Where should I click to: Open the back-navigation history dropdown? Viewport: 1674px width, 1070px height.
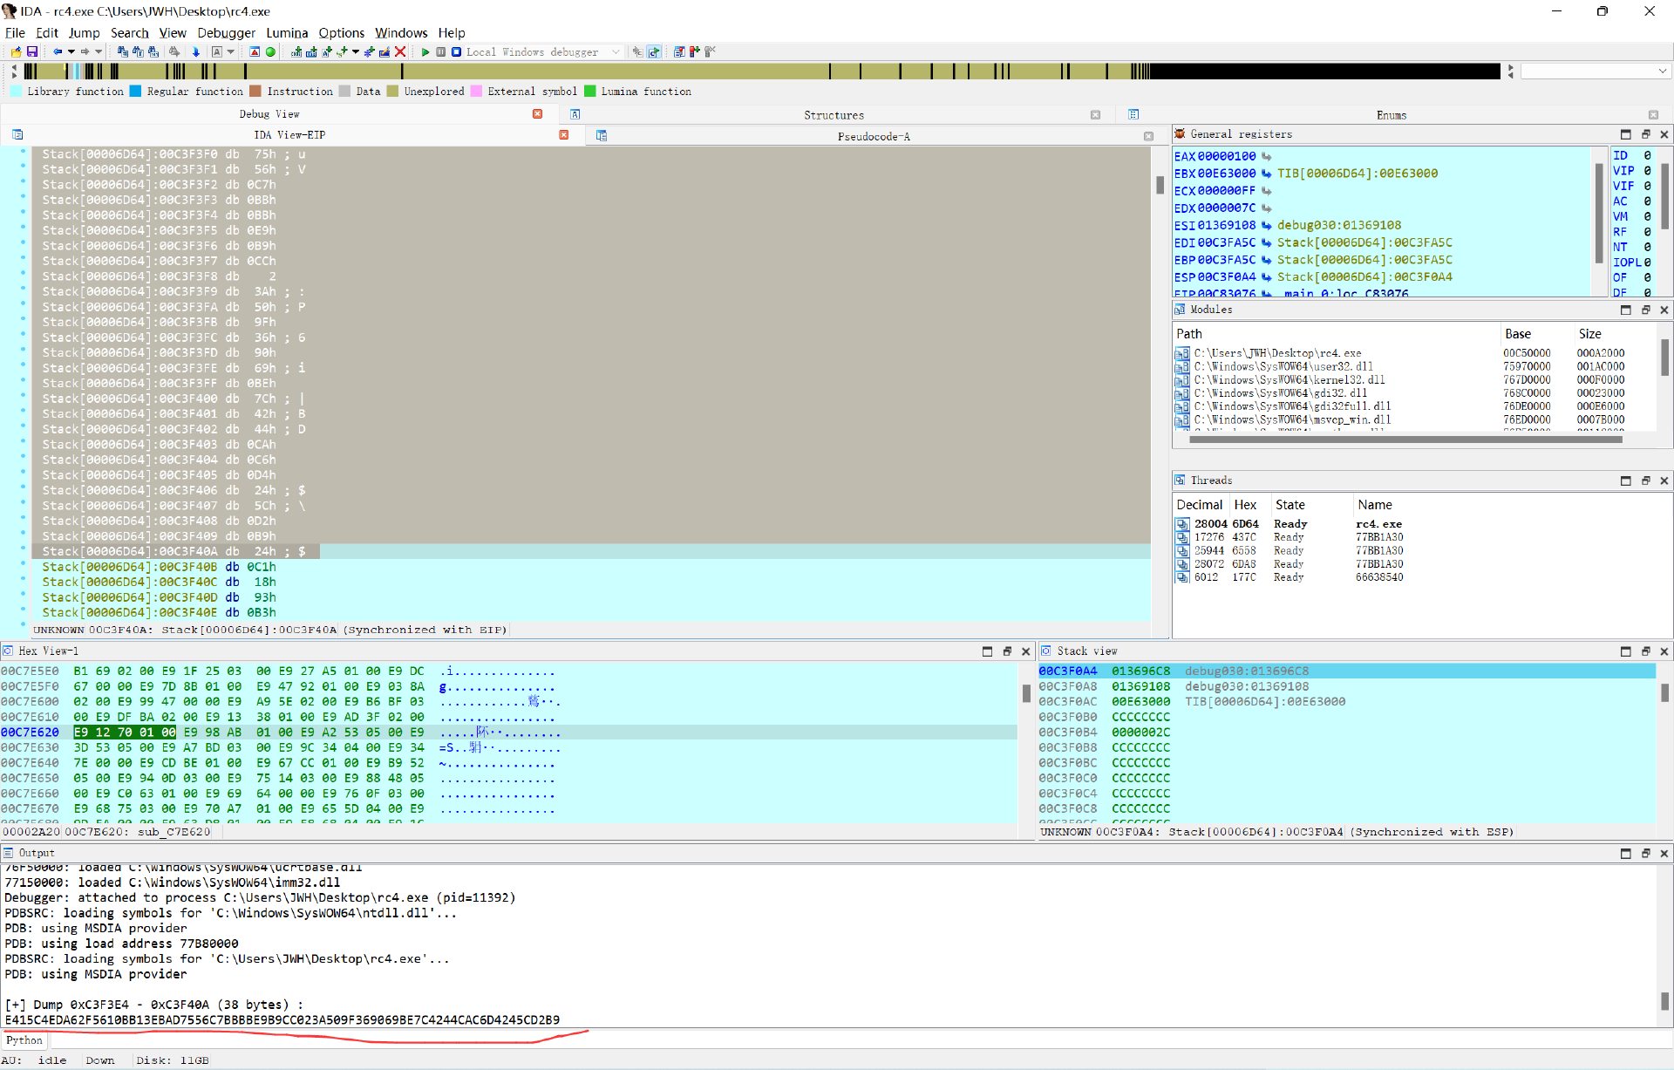tap(71, 52)
